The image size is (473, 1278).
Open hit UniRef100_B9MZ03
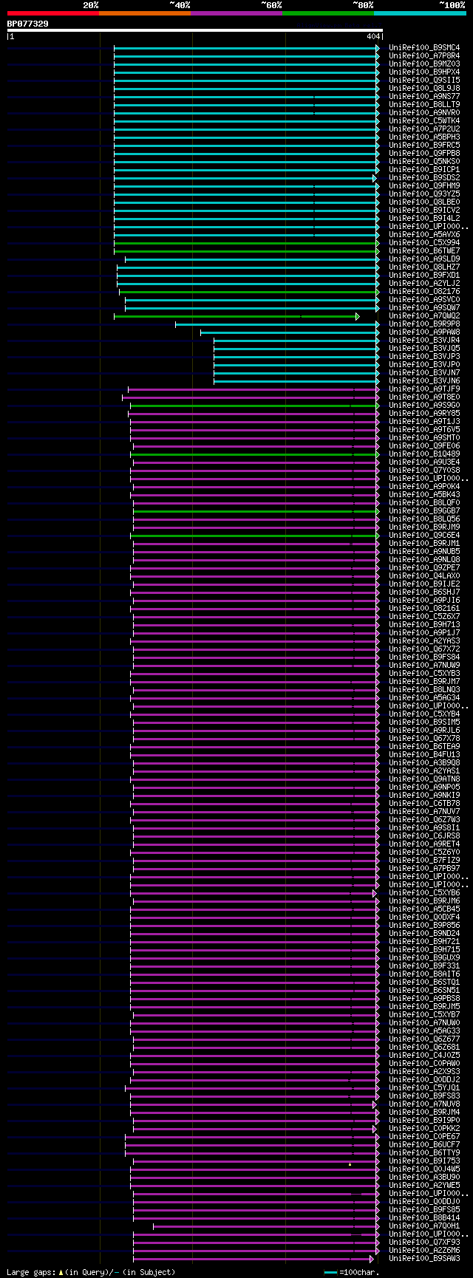click(424, 64)
